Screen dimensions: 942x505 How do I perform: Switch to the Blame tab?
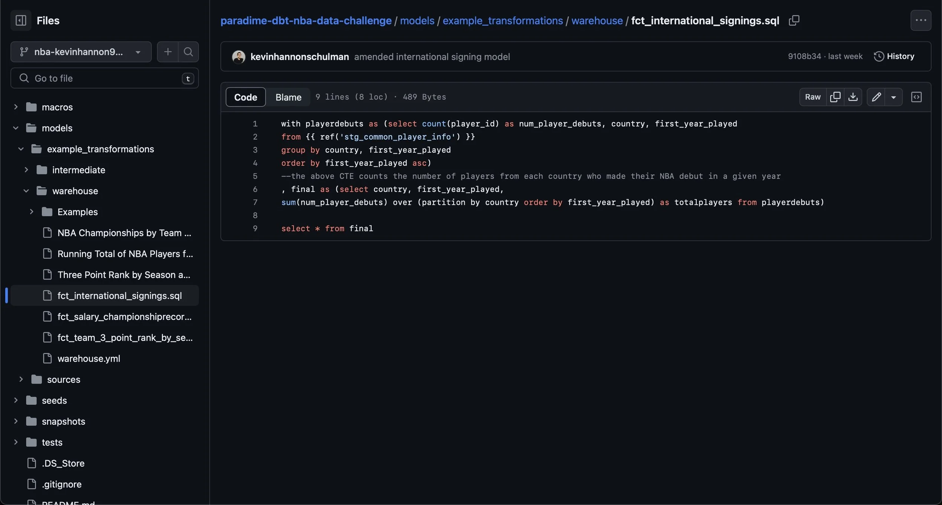click(x=288, y=97)
